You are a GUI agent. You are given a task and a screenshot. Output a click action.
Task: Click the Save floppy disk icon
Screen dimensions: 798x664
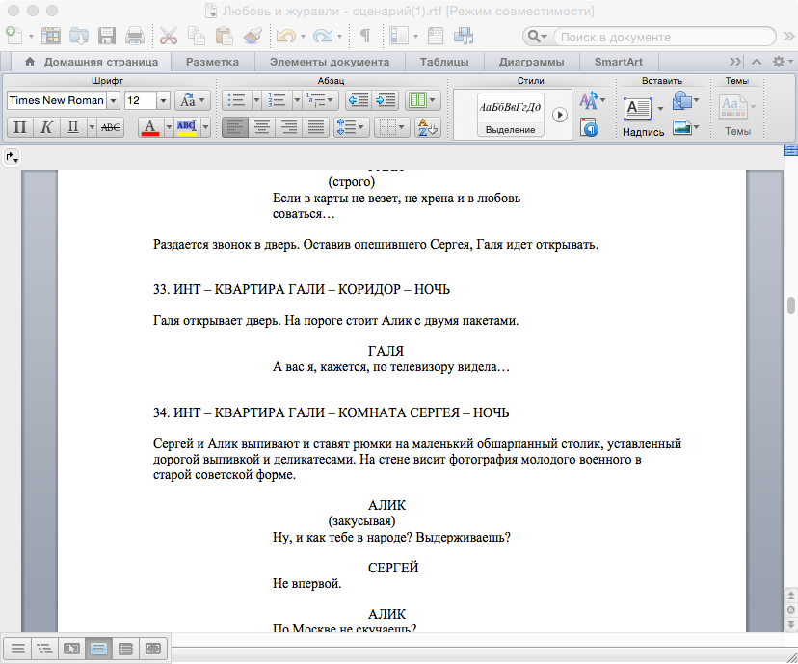[107, 37]
